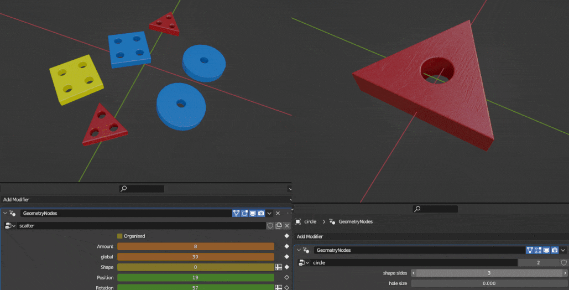Click GeometryNodes icon in the breadcrumb
Image resolution: width=569 pixels, height=290 pixels.
332,222
